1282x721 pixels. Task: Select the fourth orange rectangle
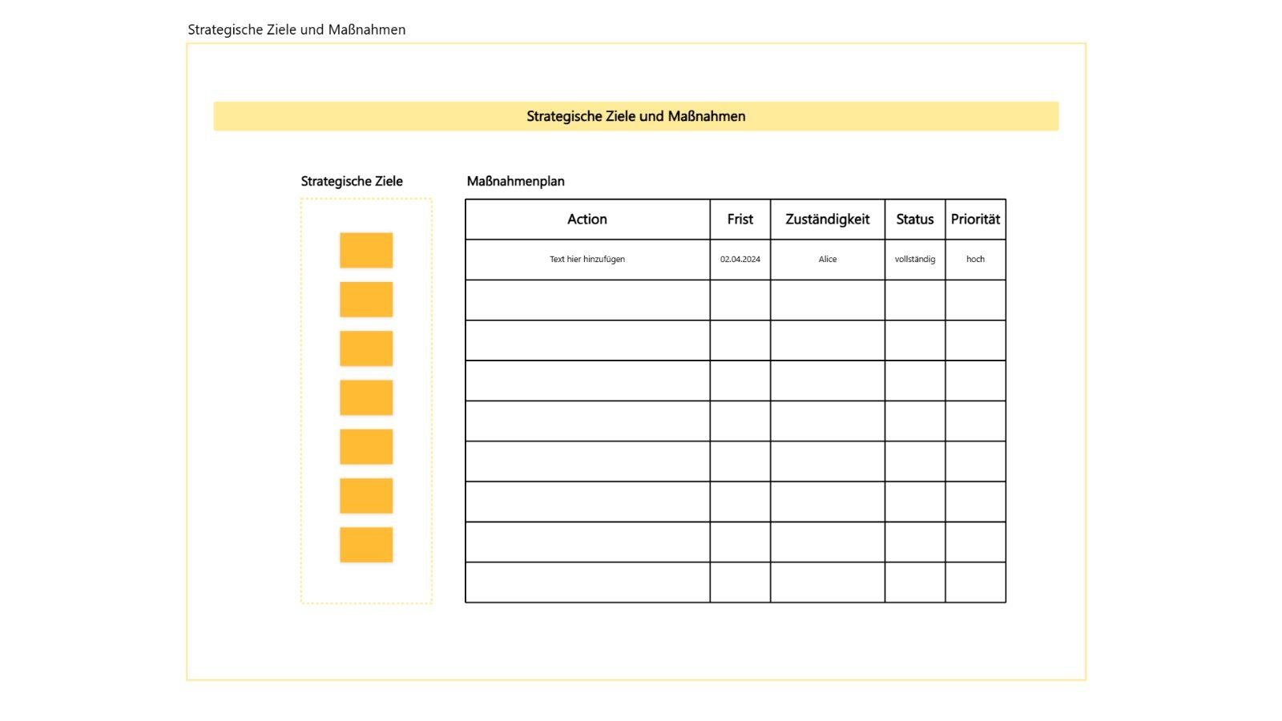(x=367, y=397)
